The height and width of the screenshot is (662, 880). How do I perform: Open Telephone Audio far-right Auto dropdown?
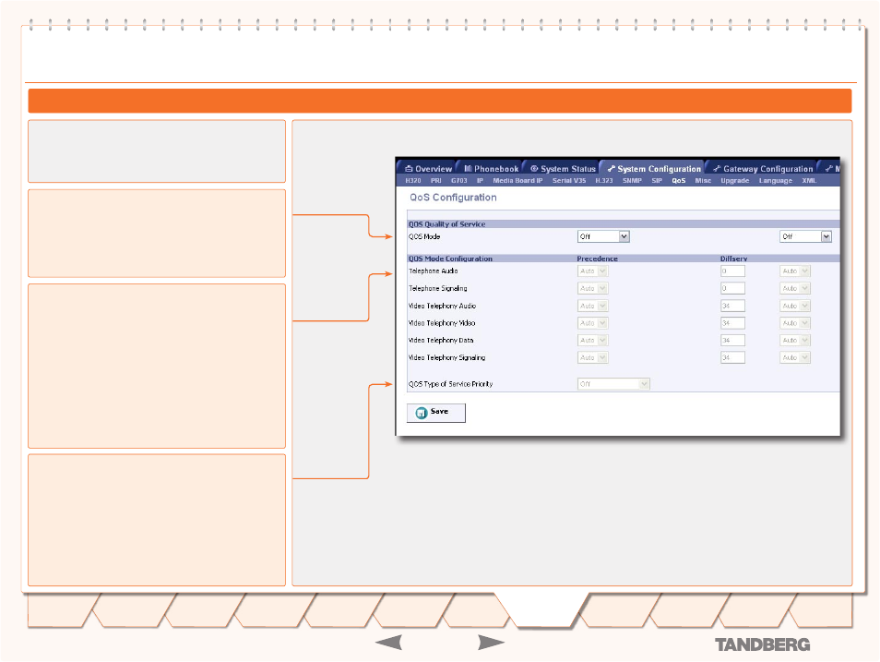click(795, 271)
